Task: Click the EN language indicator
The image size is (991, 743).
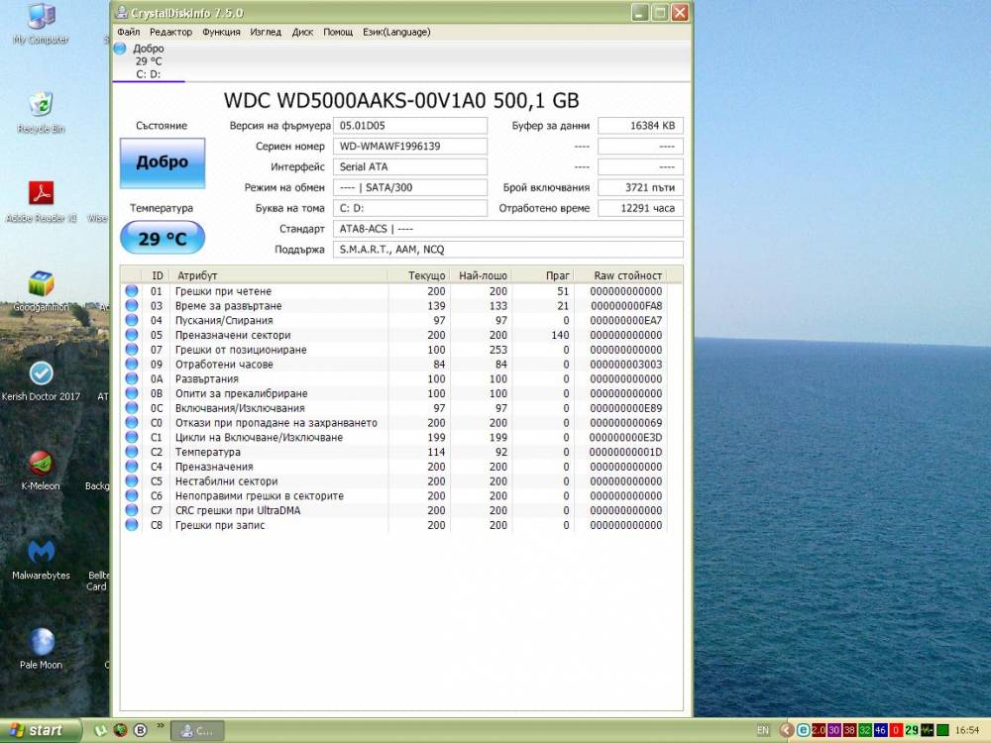Action: click(x=763, y=730)
